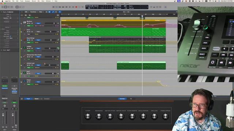The height and width of the screenshot is (131, 234).
Task: Select the Track tab in Smart Controls
Action: click(x=28, y=99)
